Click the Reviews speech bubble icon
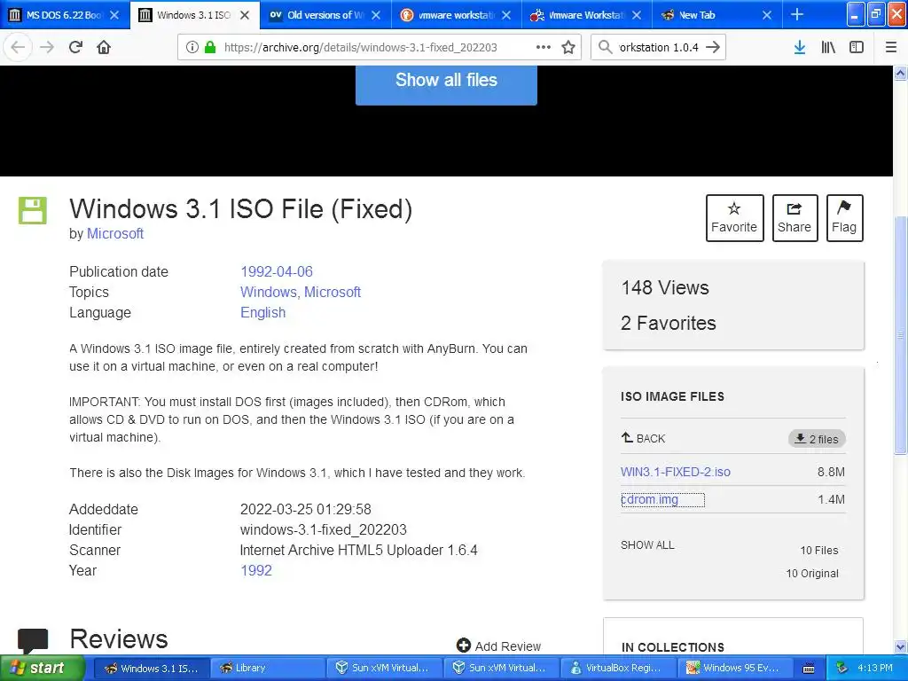This screenshot has height=681, width=908. pyautogui.click(x=33, y=640)
